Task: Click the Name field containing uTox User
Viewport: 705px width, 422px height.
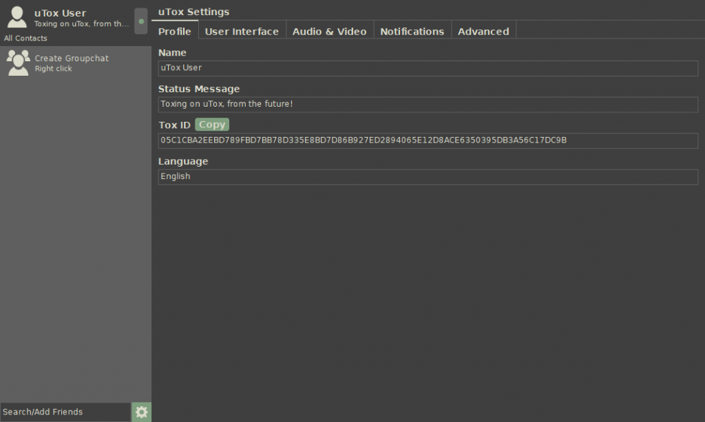Action: (x=428, y=68)
